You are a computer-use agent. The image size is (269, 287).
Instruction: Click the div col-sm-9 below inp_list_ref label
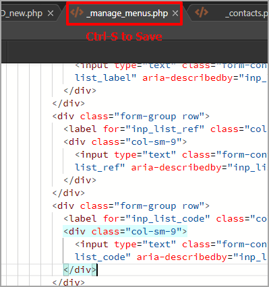(x=125, y=142)
